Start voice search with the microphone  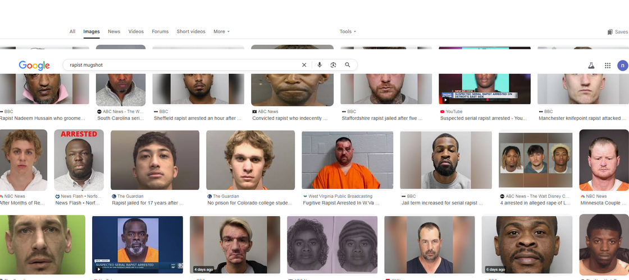[320, 65]
